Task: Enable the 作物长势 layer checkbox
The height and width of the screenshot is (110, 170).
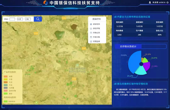Action: 91,33
